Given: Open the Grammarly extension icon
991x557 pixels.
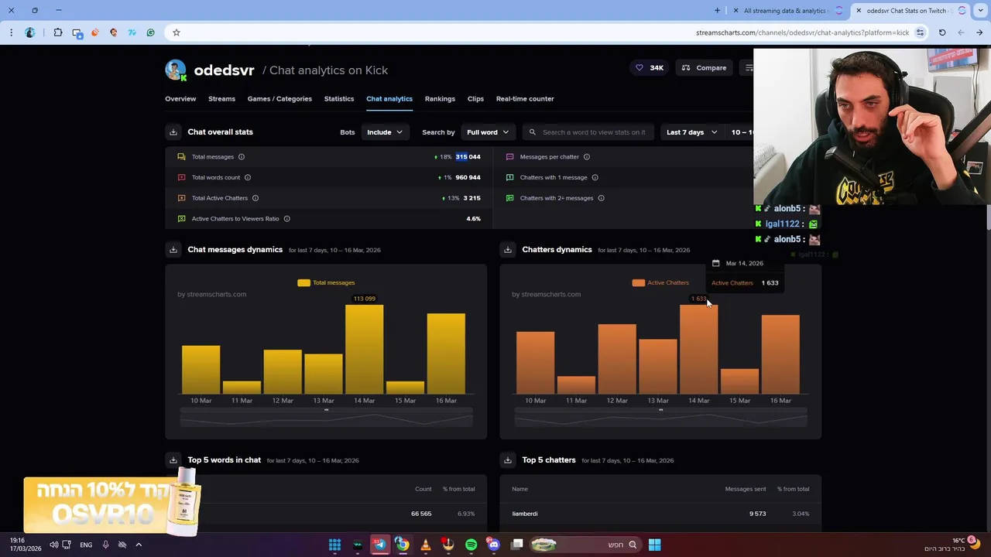Looking at the screenshot, I should pos(151,32).
